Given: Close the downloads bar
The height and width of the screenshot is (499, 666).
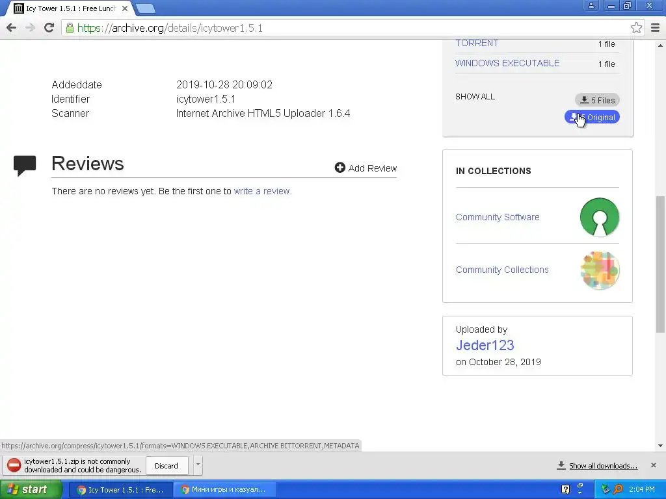Looking at the screenshot, I should (x=653, y=465).
